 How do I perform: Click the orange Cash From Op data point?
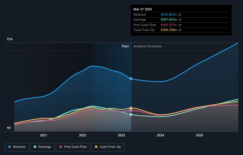click(131, 108)
